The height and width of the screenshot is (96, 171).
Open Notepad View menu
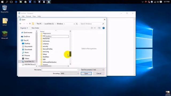(x=34, y=16)
